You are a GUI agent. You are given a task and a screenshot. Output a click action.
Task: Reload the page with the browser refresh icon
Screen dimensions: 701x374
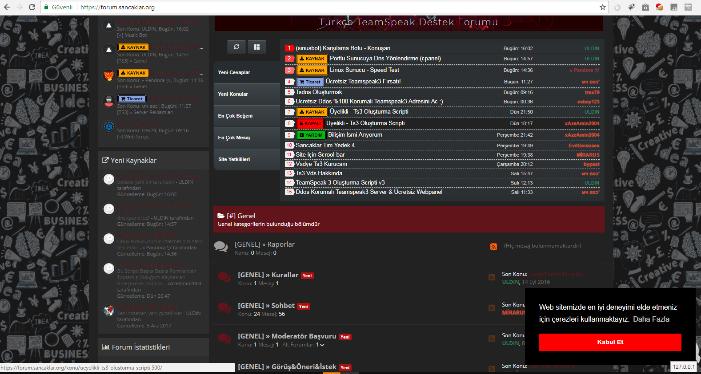tap(32, 7)
